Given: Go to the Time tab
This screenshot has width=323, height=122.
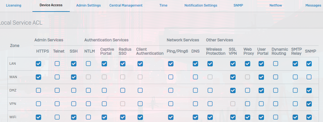Looking at the screenshot, I should coord(163,5).
